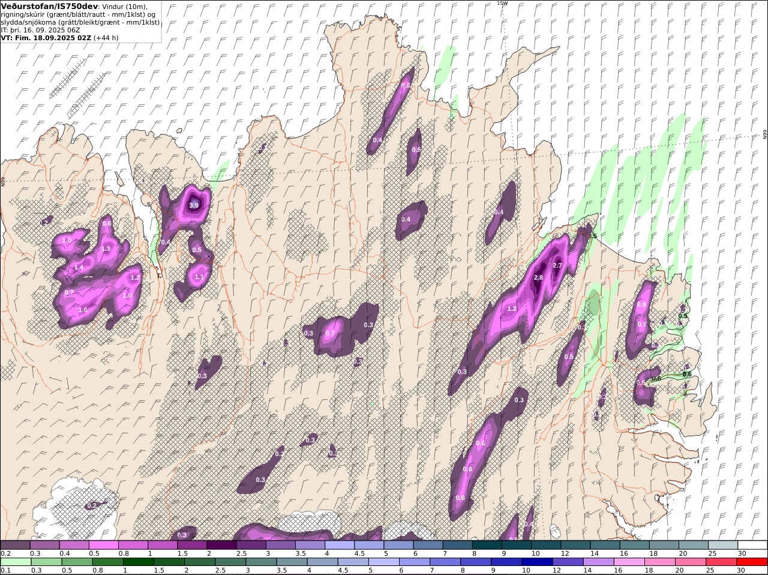Select the upper legend swatch labeled 1.5
This screenshot has height=575, width=768.
tap(192, 545)
